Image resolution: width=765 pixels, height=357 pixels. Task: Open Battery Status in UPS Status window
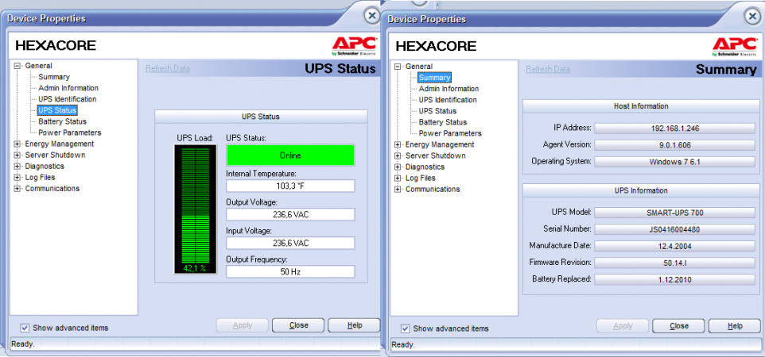pyautogui.click(x=63, y=121)
